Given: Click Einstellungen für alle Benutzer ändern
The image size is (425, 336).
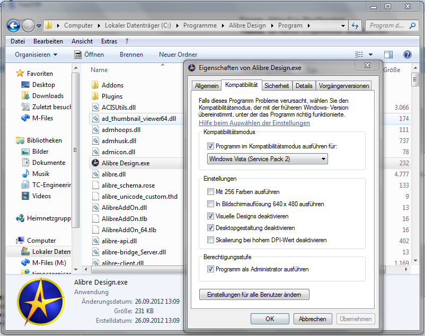Looking at the screenshot, I should coord(254,295).
